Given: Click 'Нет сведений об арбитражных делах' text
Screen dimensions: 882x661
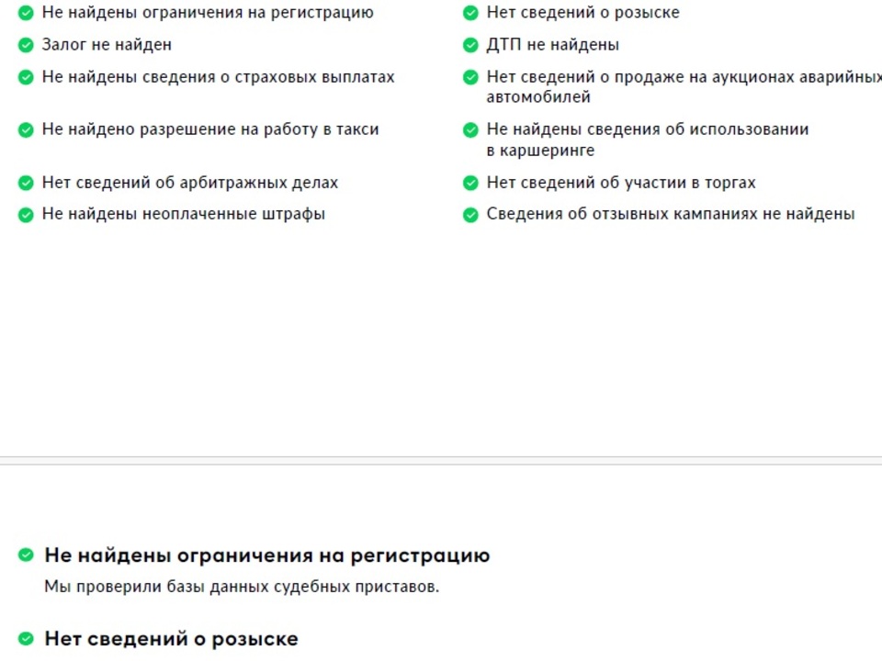Looking at the screenshot, I should coord(189,184).
